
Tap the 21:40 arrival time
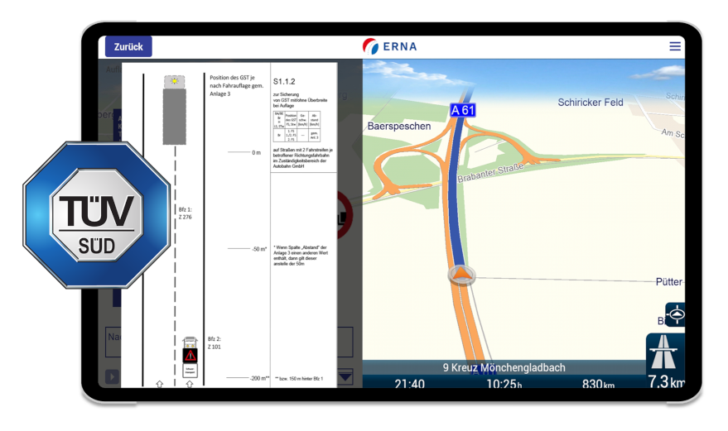409,384
